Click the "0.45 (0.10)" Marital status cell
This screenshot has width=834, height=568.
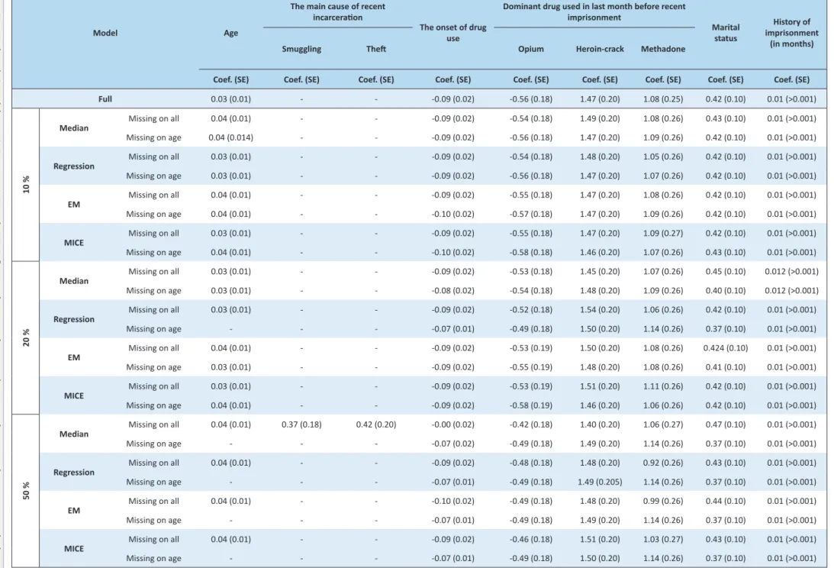point(726,271)
